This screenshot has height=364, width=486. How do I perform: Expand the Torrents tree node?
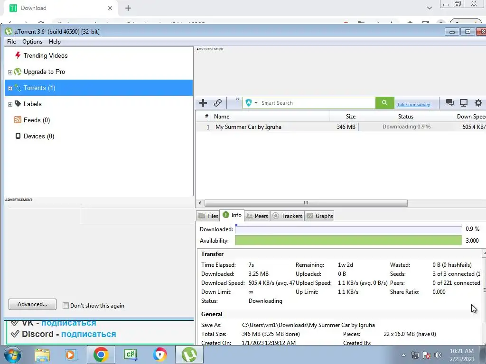(x=10, y=88)
